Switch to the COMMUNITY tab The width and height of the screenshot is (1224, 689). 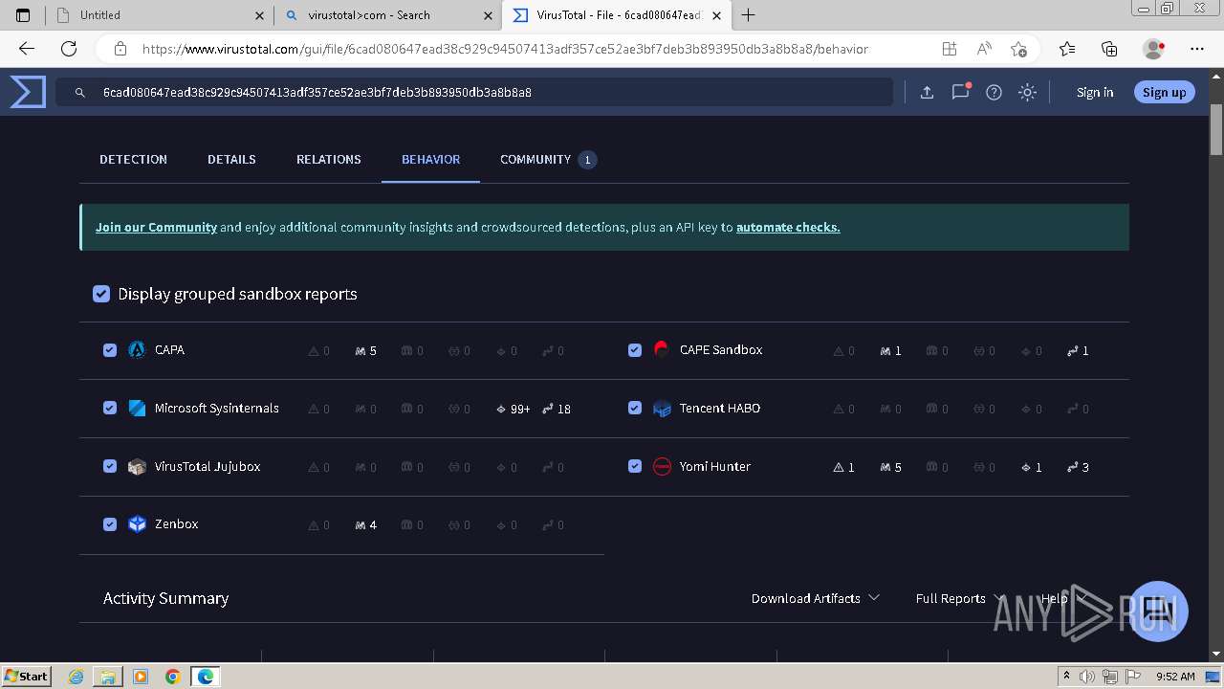[x=548, y=160]
